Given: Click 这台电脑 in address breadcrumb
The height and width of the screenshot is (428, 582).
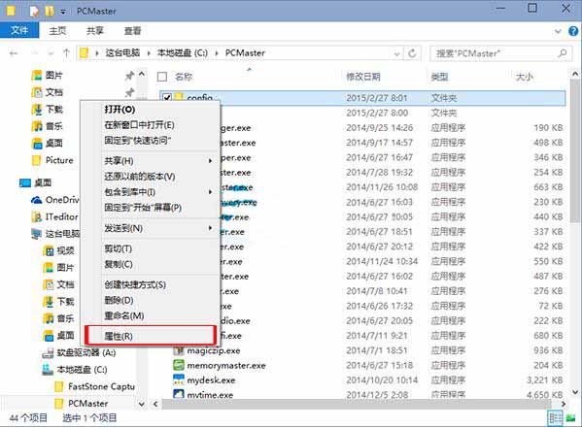Looking at the screenshot, I should tap(122, 53).
